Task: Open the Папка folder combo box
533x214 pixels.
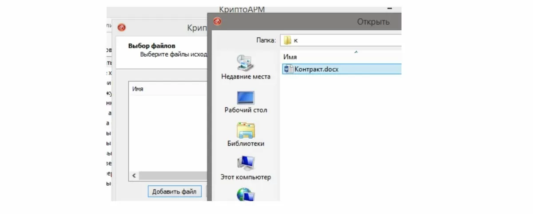Action: pos(341,40)
